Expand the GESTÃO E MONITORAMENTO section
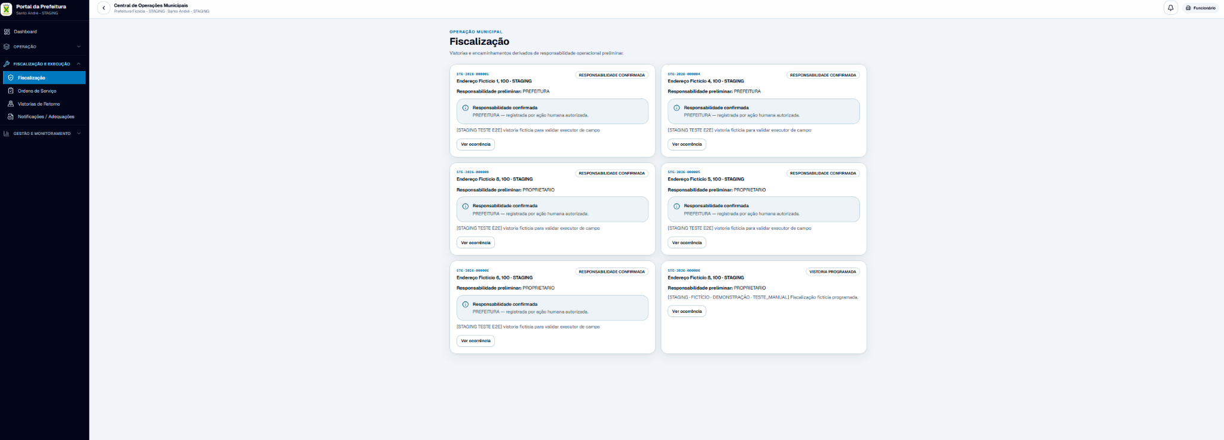Image resolution: width=1224 pixels, height=440 pixels. pyautogui.click(x=42, y=134)
